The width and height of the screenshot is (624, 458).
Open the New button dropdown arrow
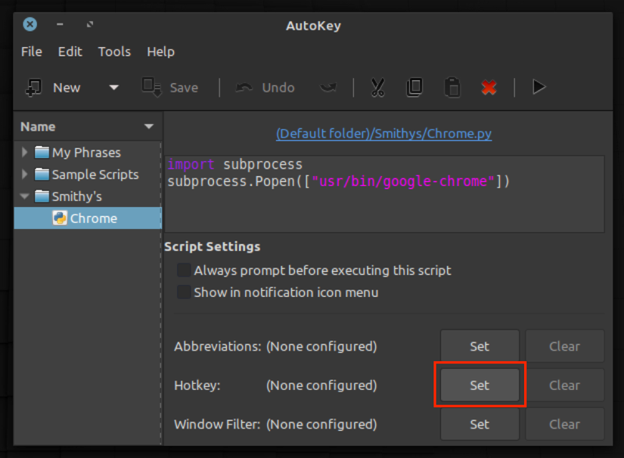(113, 87)
